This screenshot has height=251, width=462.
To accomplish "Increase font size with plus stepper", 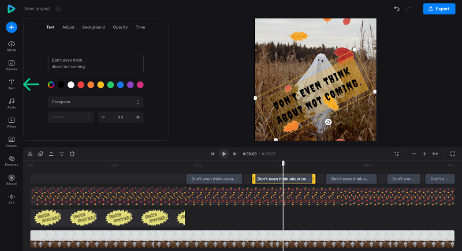I will 137,117.
